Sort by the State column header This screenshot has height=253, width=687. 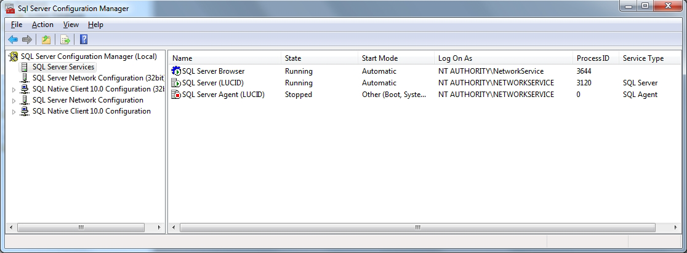(319, 58)
